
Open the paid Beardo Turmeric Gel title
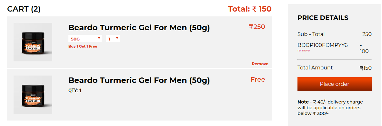pos(139,28)
